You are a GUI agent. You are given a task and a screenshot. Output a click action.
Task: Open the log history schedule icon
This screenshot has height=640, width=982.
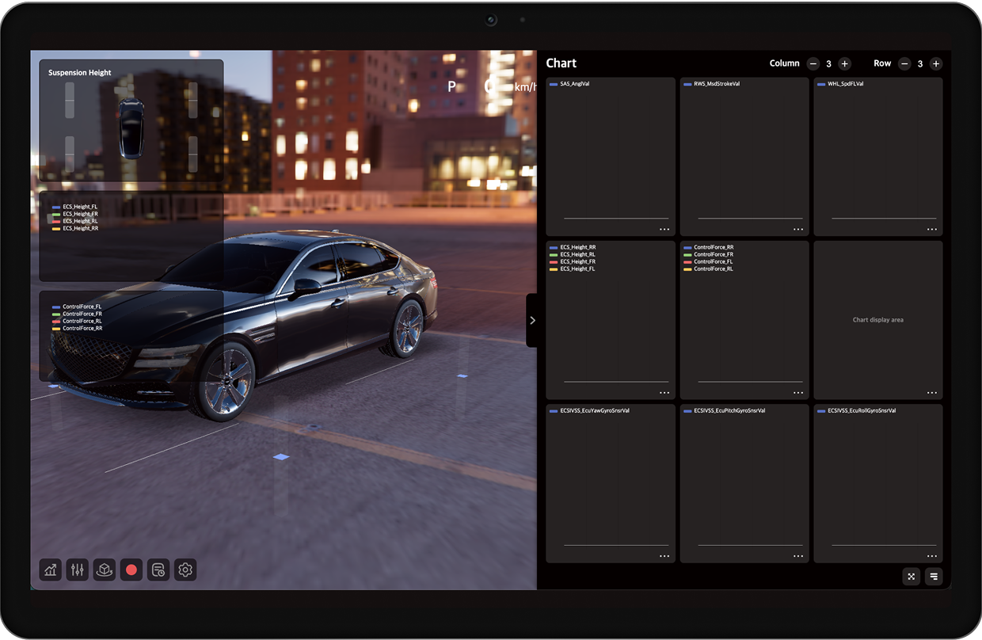pos(158,570)
